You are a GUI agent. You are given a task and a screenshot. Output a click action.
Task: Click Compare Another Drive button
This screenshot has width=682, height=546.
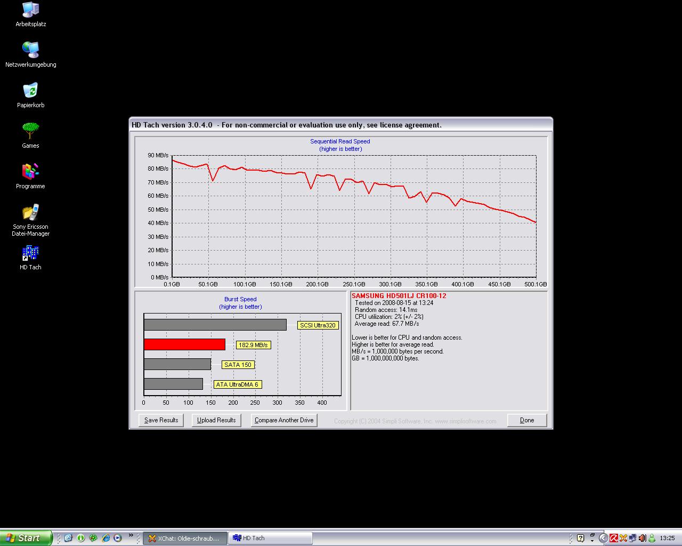pos(284,420)
